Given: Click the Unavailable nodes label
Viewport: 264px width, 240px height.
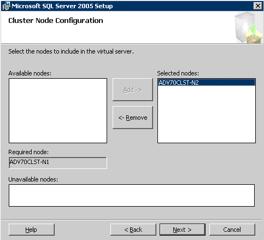Looking at the screenshot, I should [33, 179].
